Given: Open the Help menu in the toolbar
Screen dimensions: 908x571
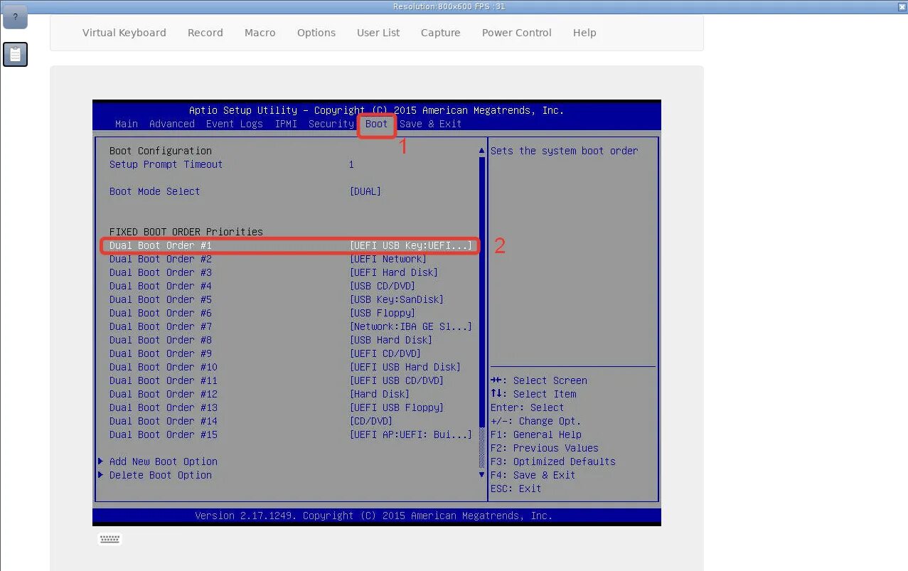Looking at the screenshot, I should [x=584, y=33].
